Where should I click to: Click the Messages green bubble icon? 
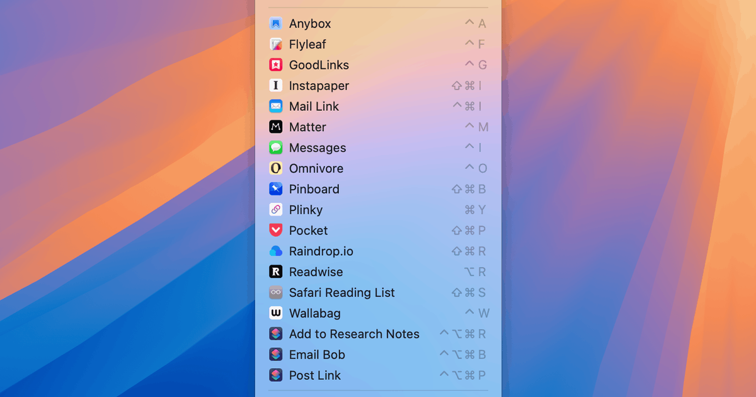pyautogui.click(x=276, y=148)
